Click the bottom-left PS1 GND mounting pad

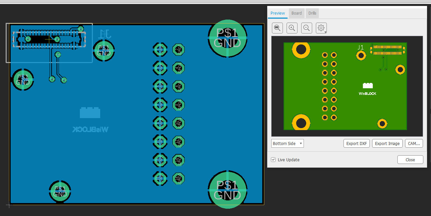[x=60, y=192]
